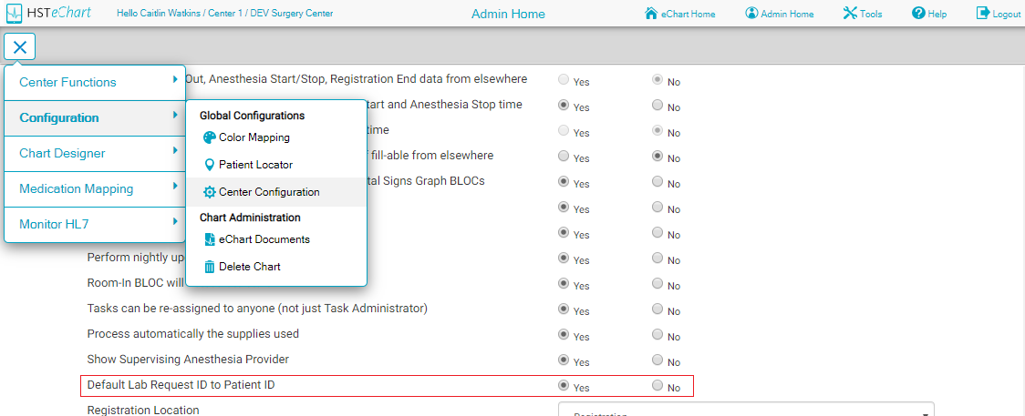Select Yes for Show Supervising Anesthesia Provider
The width and height of the screenshot is (1025, 416).
click(564, 360)
